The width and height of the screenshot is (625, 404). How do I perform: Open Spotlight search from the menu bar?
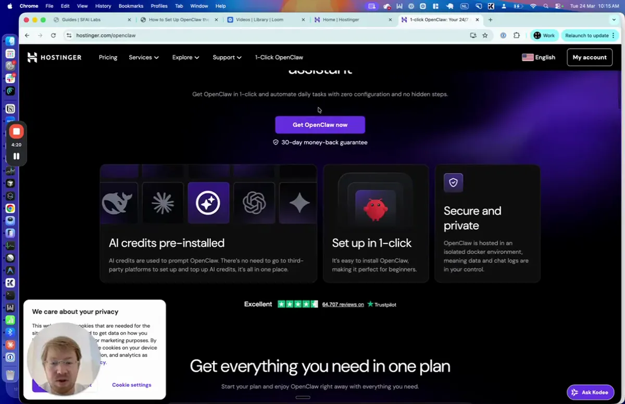click(x=545, y=6)
